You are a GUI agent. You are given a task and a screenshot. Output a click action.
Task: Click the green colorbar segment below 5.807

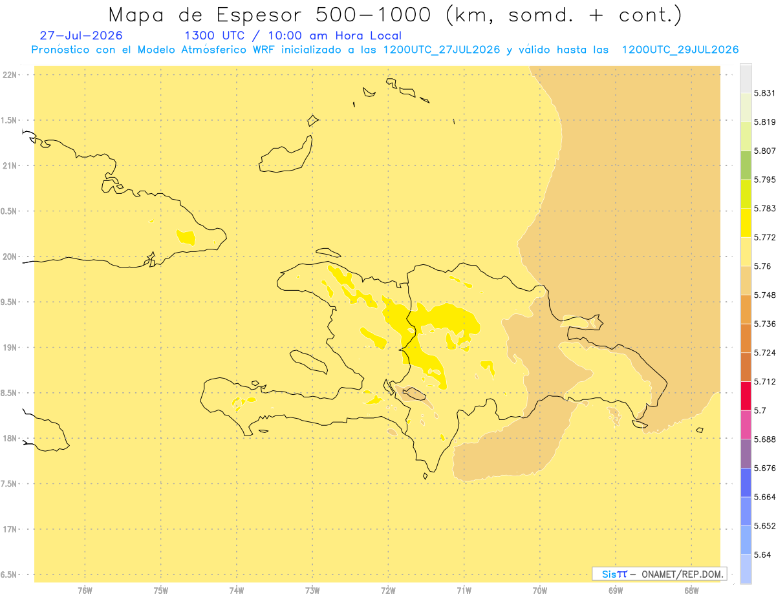746,165
